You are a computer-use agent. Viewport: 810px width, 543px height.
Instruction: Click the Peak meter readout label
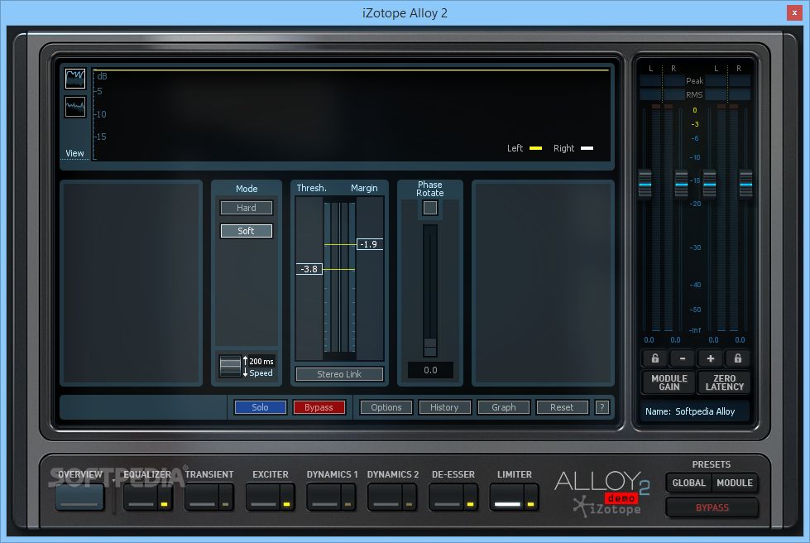pyautogui.click(x=694, y=80)
